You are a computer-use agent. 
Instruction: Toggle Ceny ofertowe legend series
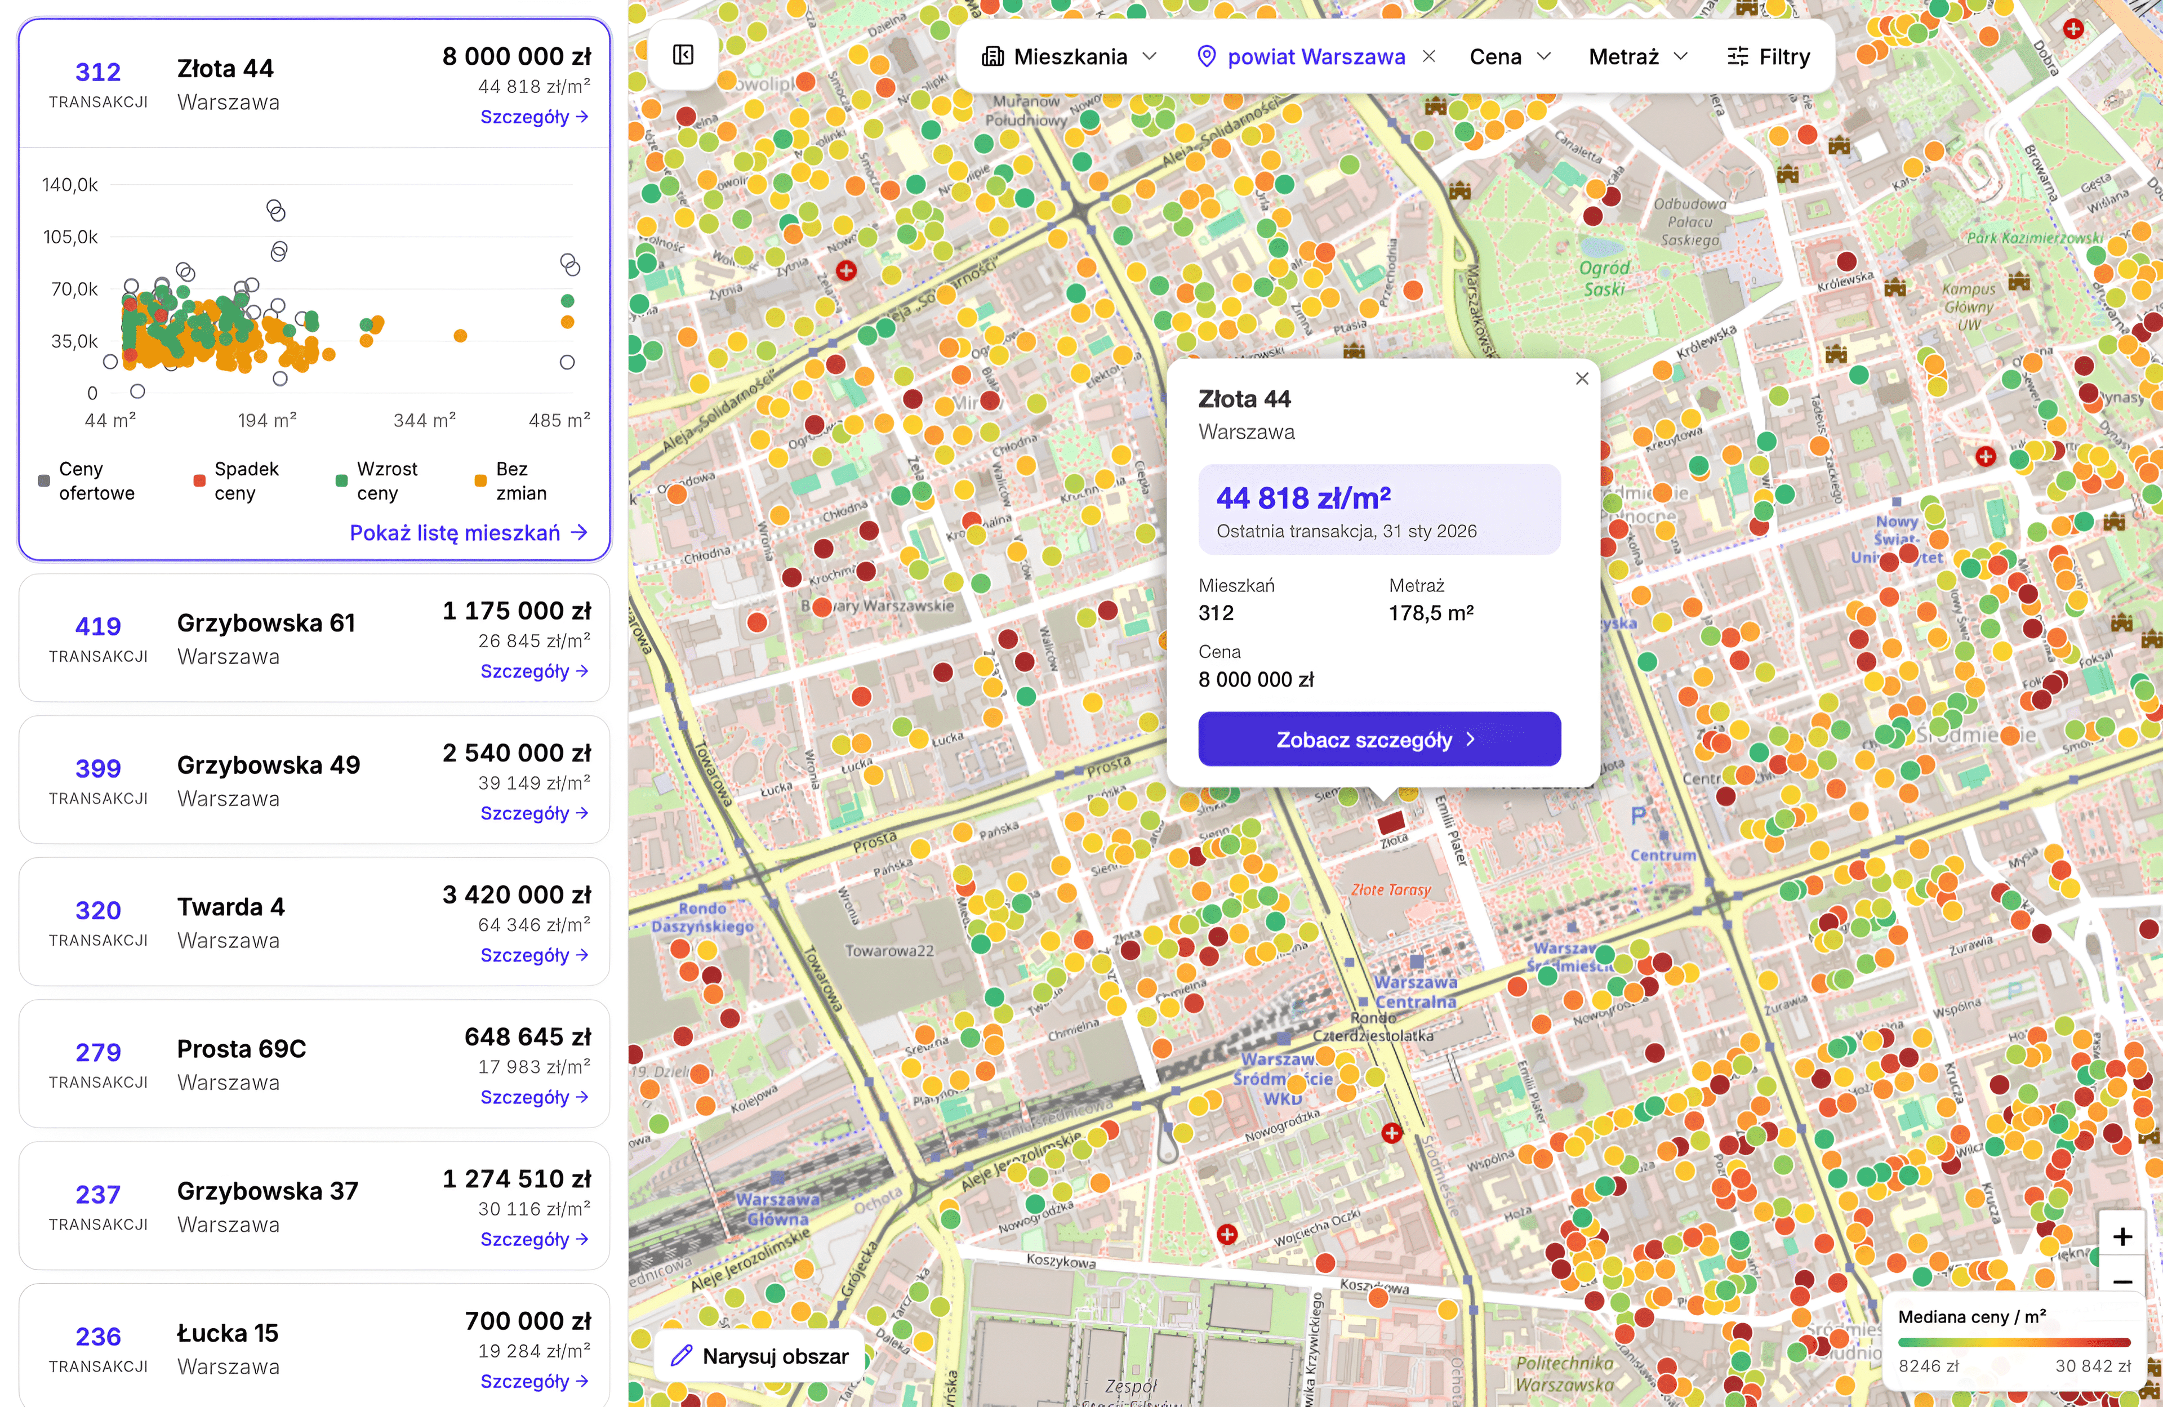coord(87,481)
